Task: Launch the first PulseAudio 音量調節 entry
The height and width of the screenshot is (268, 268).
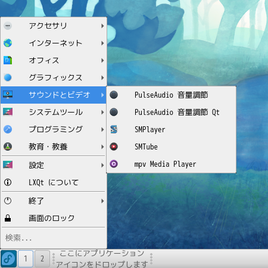Action: [172, 95]
